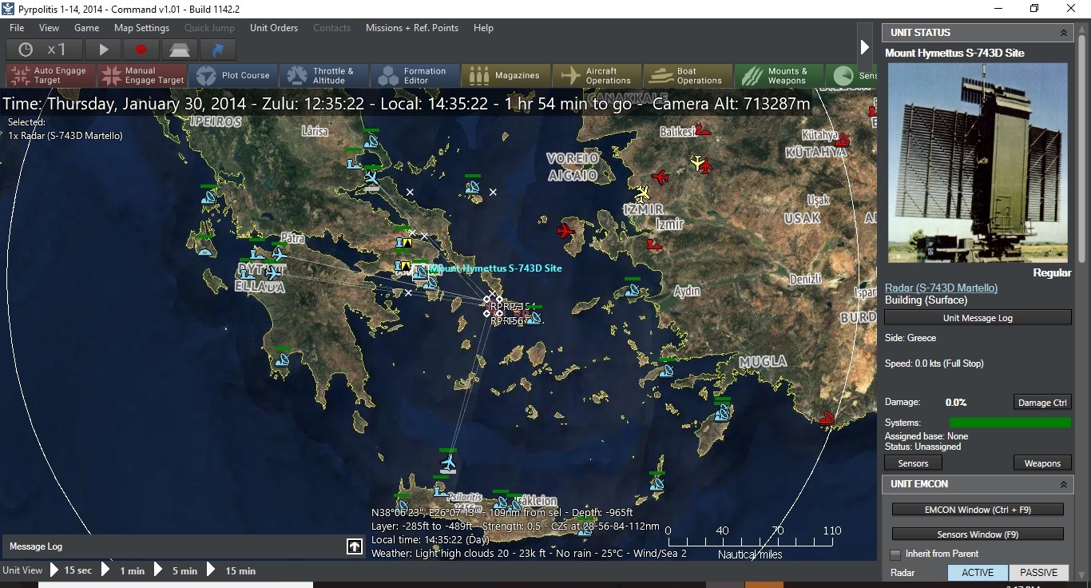1091x588 pixels.
Task: Open the View menu
Action: point(49,28)
